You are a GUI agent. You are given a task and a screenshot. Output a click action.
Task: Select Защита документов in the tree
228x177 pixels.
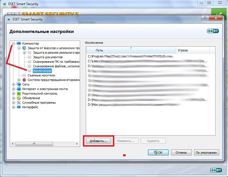click(48, 57)
